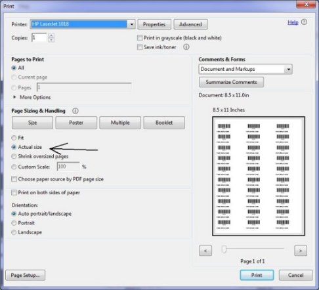319x290 pixels.
Task: Select the Custom Scale option
Action: 14,167
